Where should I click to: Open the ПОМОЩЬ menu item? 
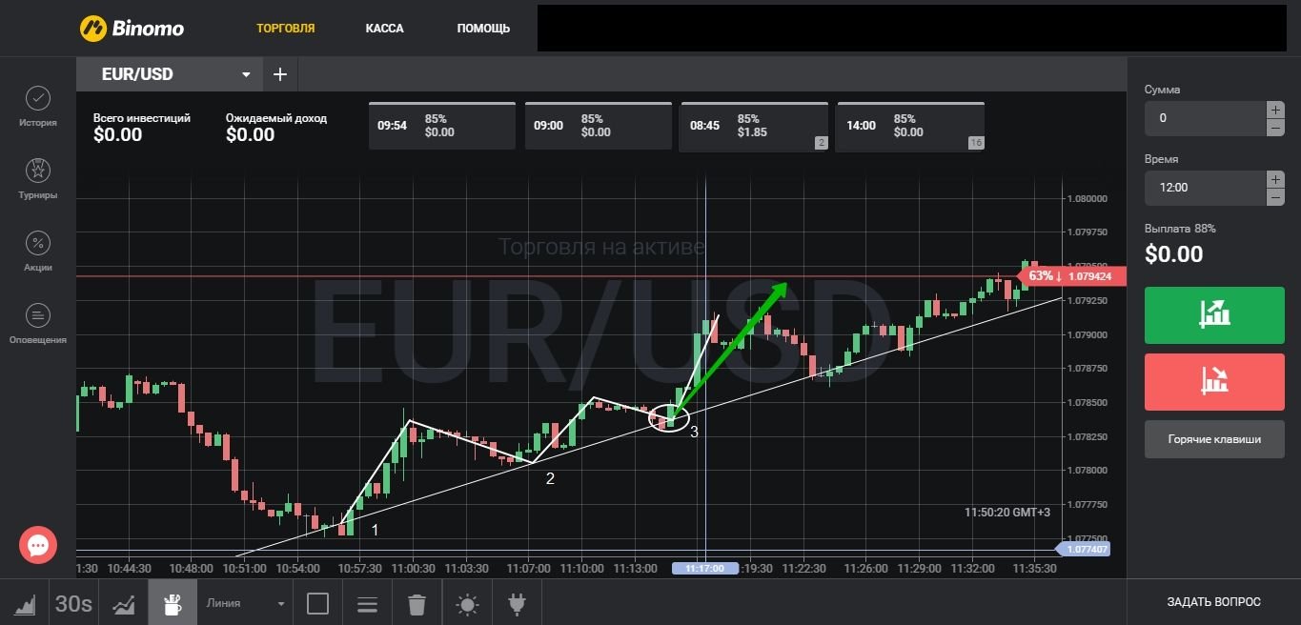point(483,29)
